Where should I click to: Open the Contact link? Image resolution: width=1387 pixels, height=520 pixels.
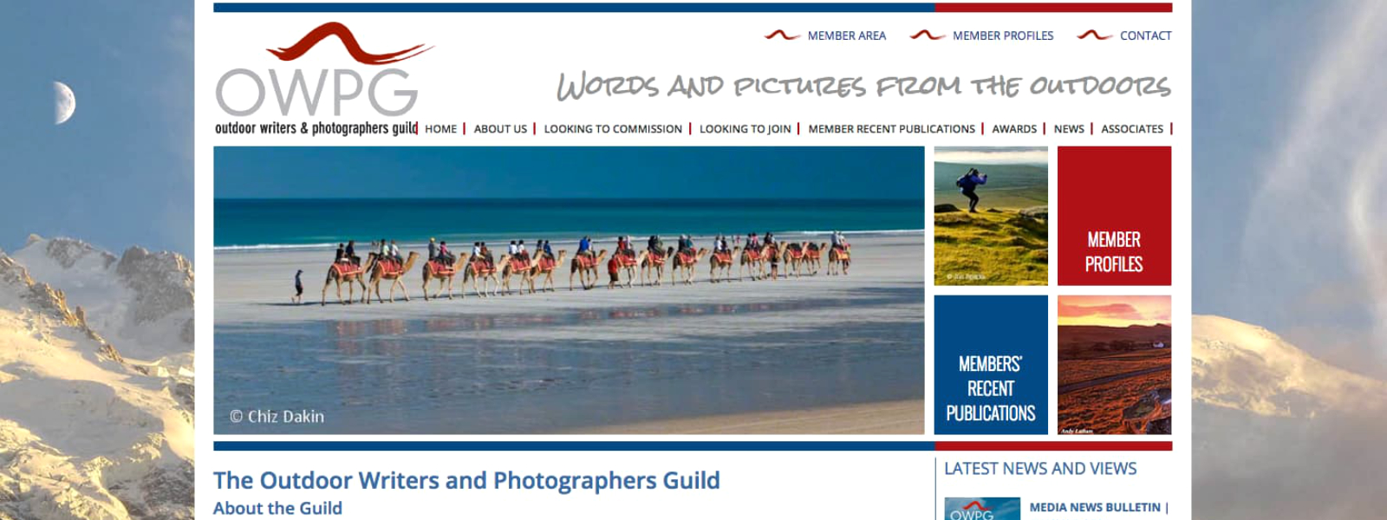tap(1145, 36)
